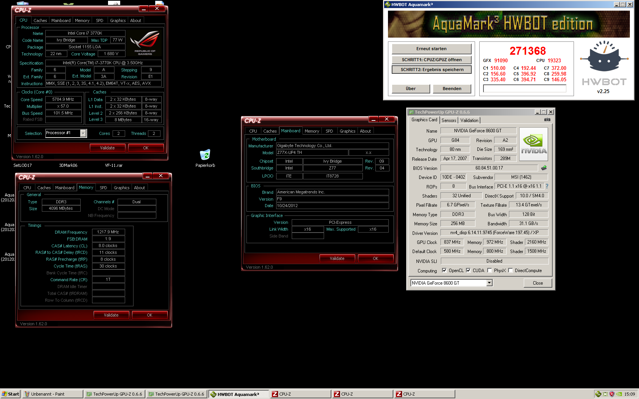639x399 pixels.
Task: Open Unbenannt - Paint from the taskbar
Action: [x=52, y=394]
